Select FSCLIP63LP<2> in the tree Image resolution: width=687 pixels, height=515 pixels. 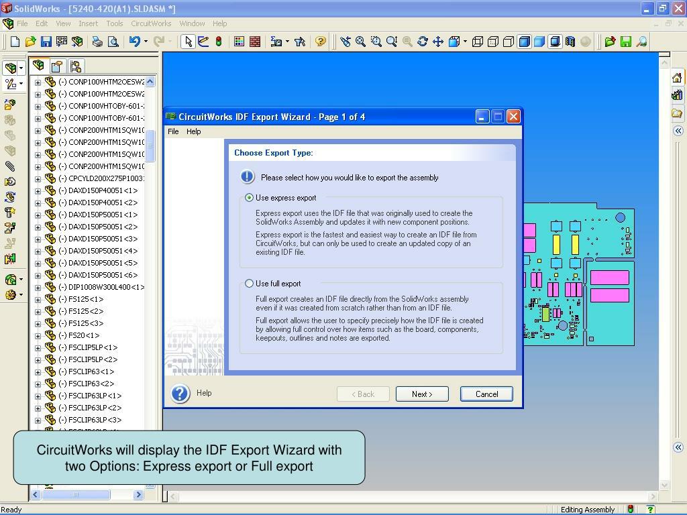(x=95, y=408)
